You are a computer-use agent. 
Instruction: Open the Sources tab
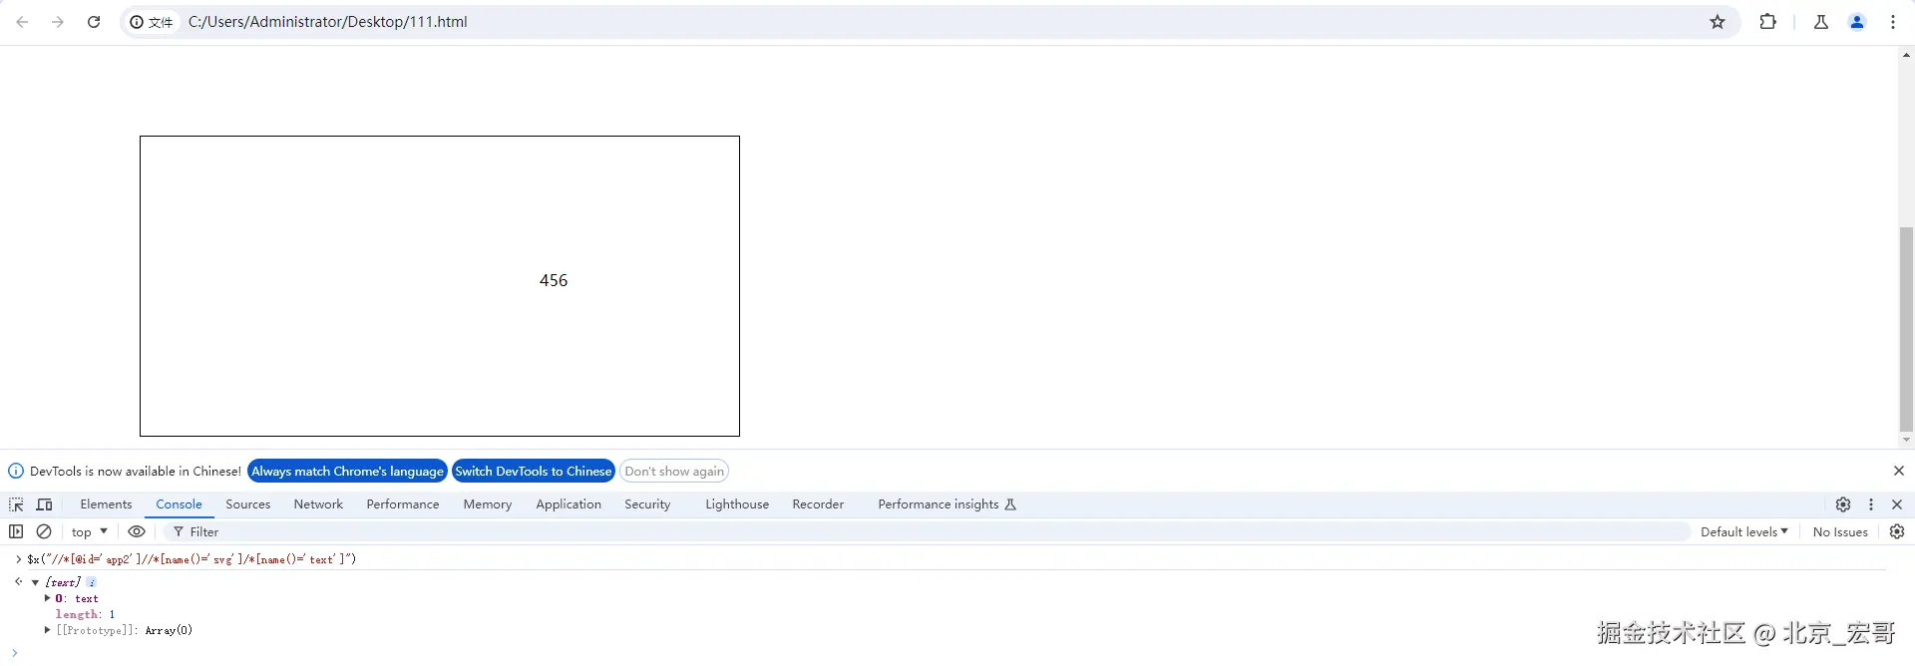click(248, 504)
